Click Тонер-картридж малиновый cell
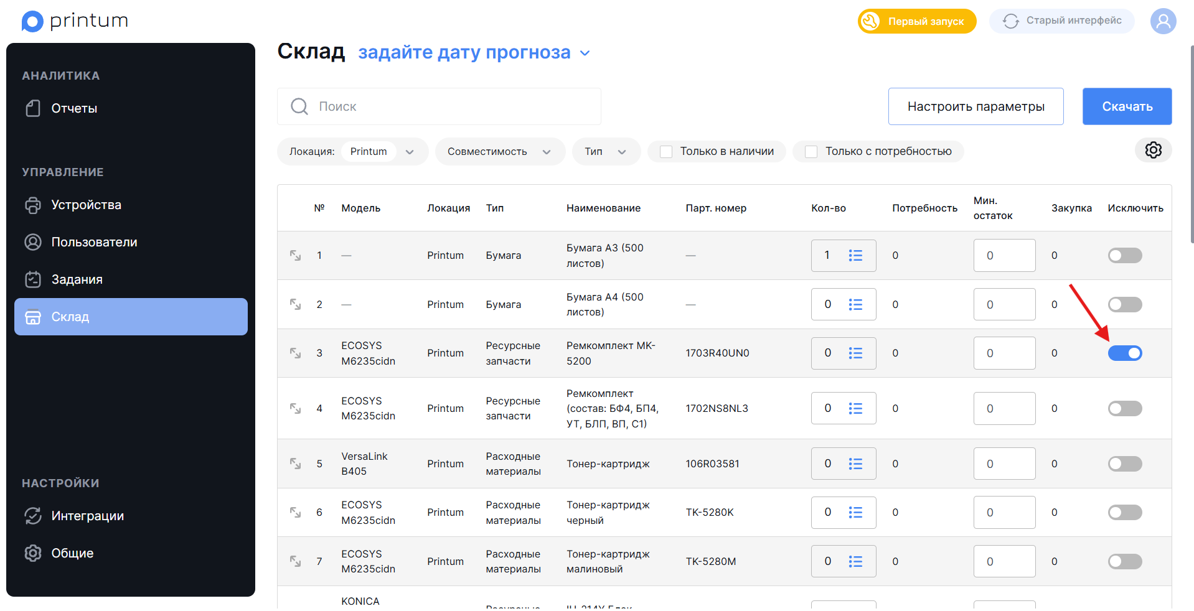Viewport: 1194px width, 611px height. click(x=608, y=561)
